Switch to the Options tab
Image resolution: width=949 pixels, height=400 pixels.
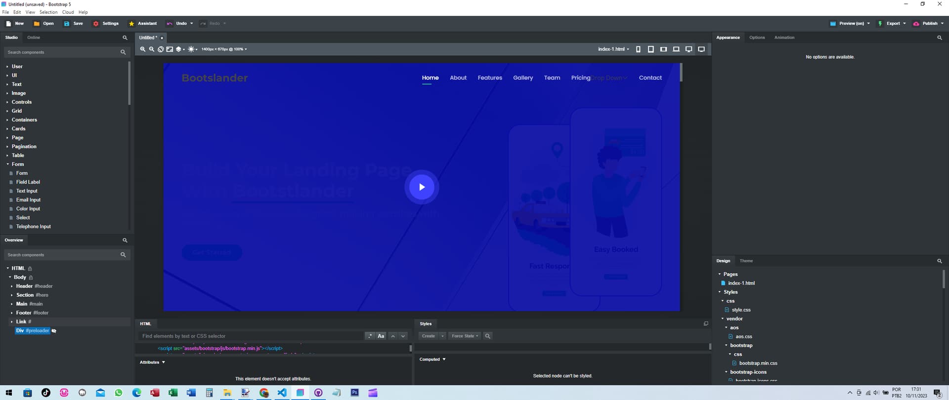tap(757, 38)
